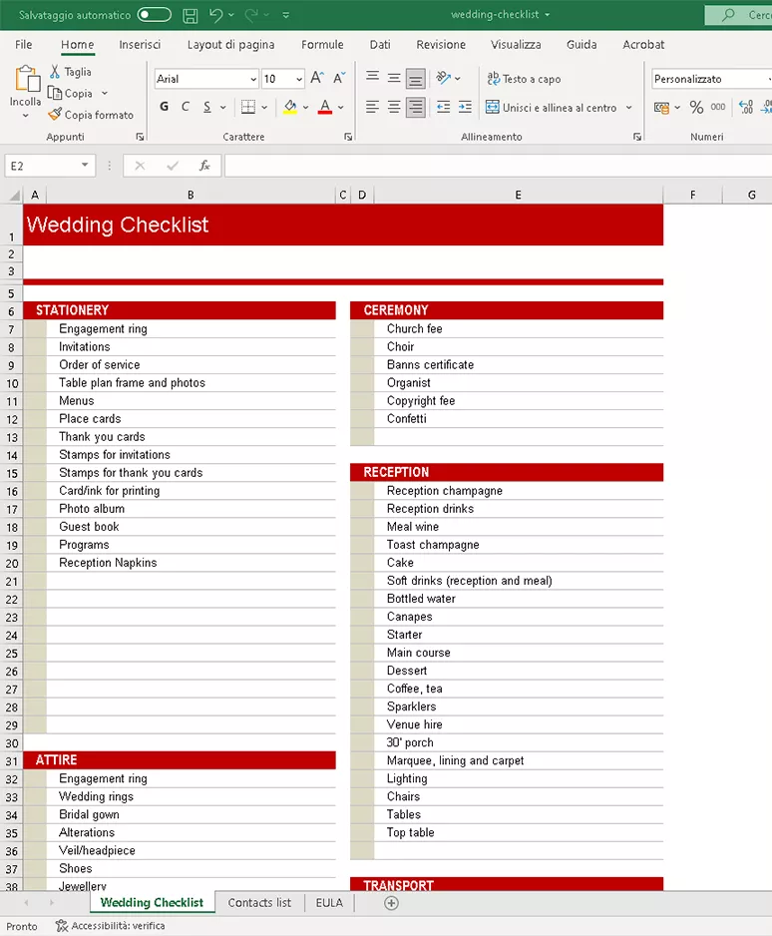The height and width of the screenshot is (936, 772).
Task: Expand fill color dropdown arrow
Action: [x=306, y=108]
